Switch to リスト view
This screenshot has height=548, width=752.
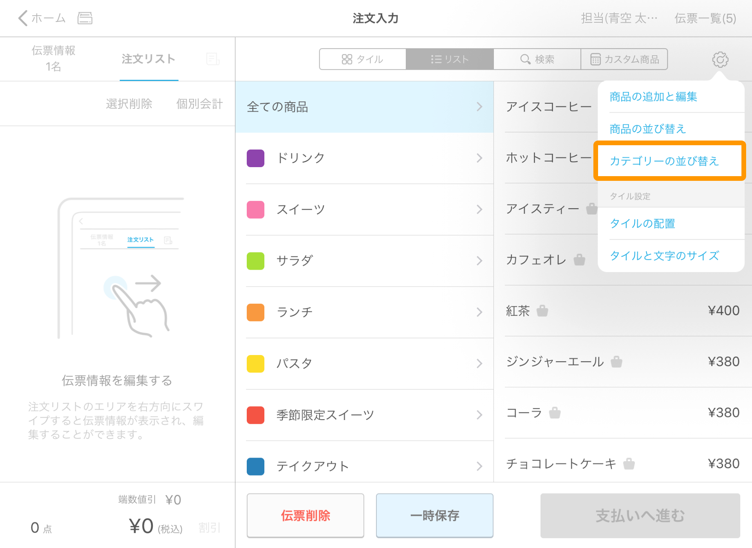point(450,59)
